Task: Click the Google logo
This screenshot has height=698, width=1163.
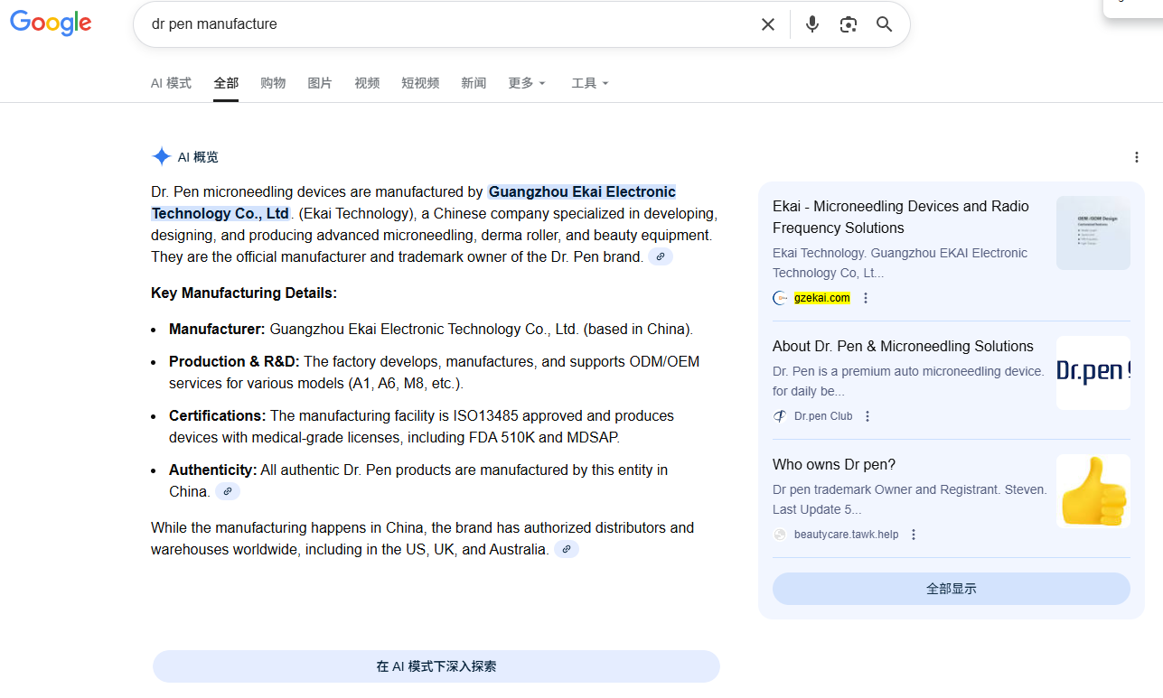Action: point(51,23)
